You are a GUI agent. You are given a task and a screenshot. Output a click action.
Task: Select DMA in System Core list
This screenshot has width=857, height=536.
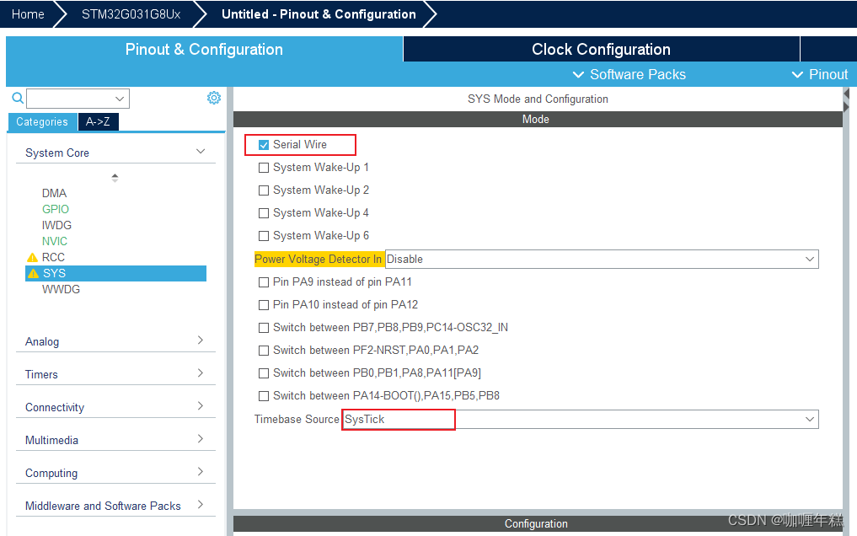[54, 194]
